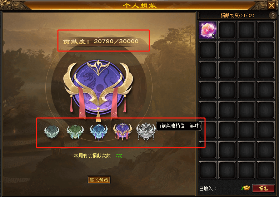Click the first empty slot in second row

[x=208, y=50]
